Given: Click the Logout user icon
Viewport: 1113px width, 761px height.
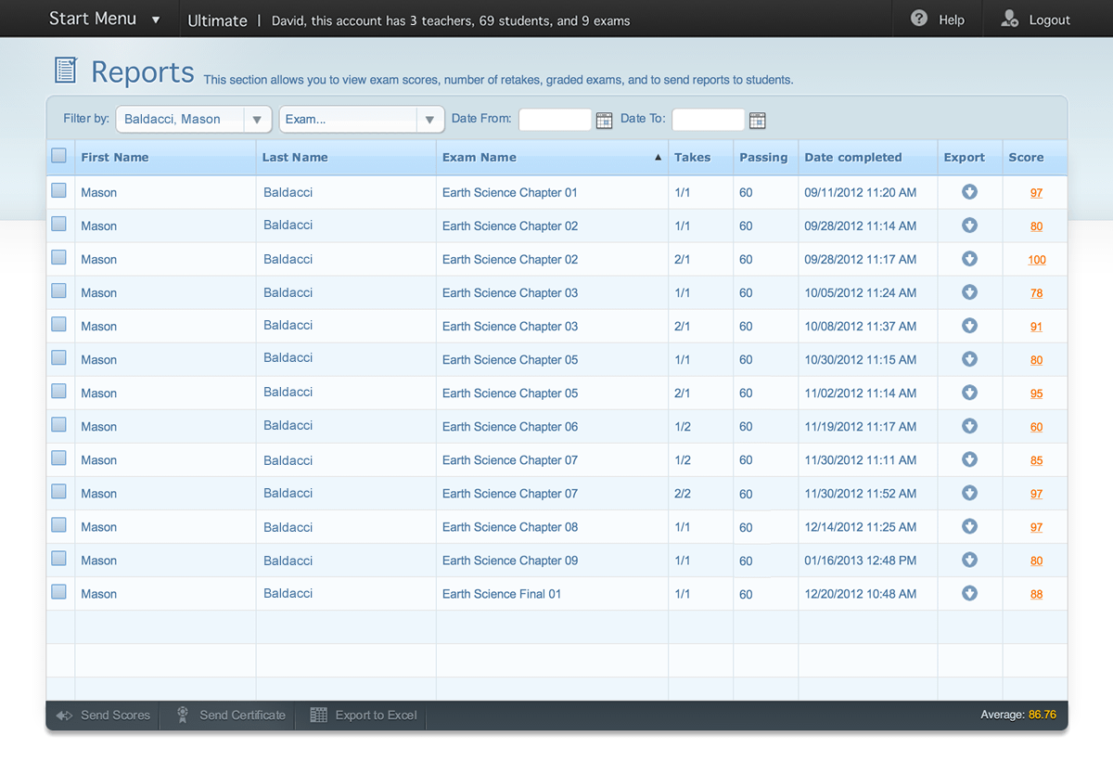Looking at the screenshot, I should coord(1010,19).
